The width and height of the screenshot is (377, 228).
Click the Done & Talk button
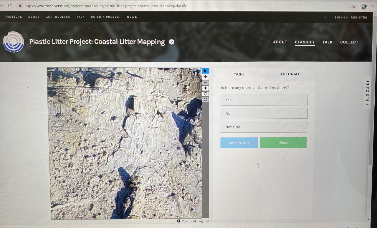coord(239,143)
